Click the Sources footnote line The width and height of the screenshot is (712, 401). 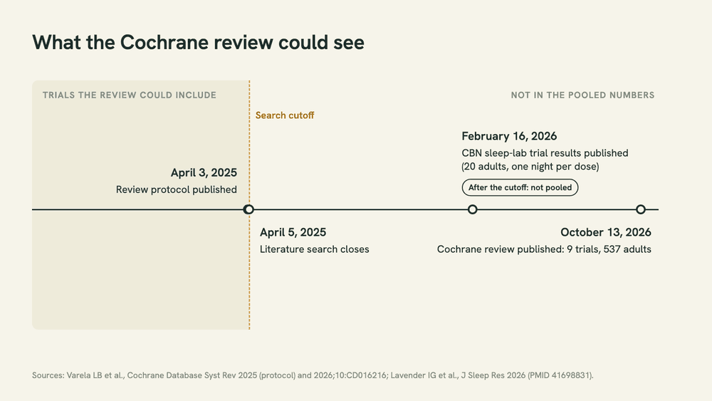point(313,375)
